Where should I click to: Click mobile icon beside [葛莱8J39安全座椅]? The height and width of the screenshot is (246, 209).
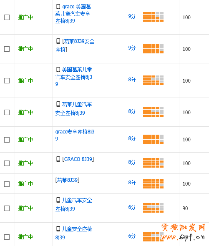(58, 41)
